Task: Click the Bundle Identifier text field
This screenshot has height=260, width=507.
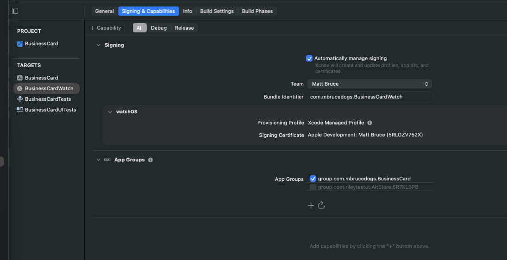Action: coord(369,97)
